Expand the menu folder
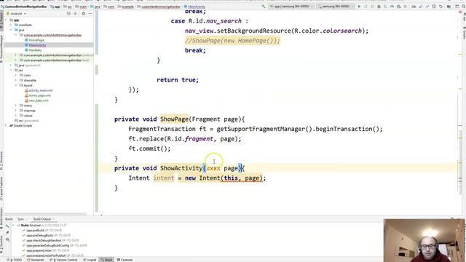 pyautogui.click(x=16, y=106)
